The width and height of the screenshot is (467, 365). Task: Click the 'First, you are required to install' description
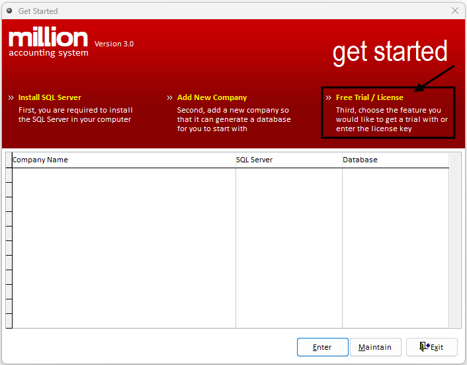[75, 115]
